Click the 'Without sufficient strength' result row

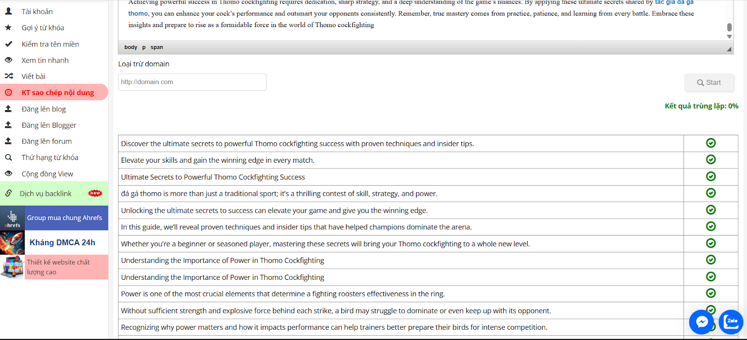click(x=401, y=311)
